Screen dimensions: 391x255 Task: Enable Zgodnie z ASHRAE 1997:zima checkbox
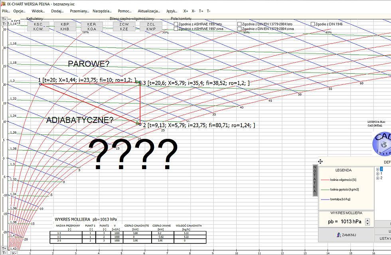(176, 29)
